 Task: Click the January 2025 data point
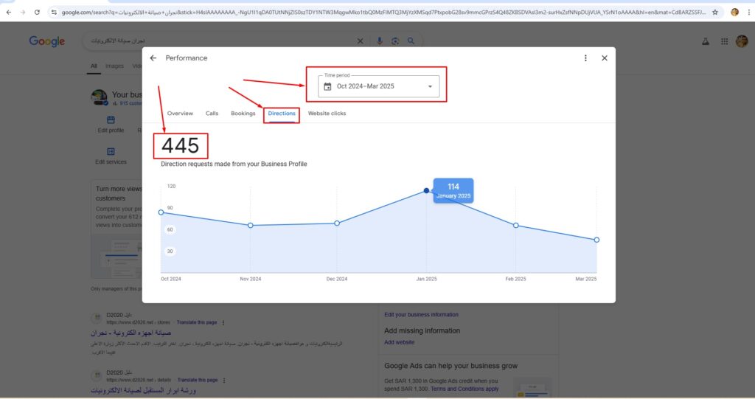pyautogui.click(x=427, y=191)
